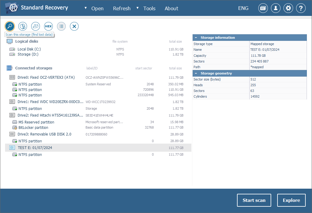
Task: Open the settings gear icon
Action: click(288, 8)
